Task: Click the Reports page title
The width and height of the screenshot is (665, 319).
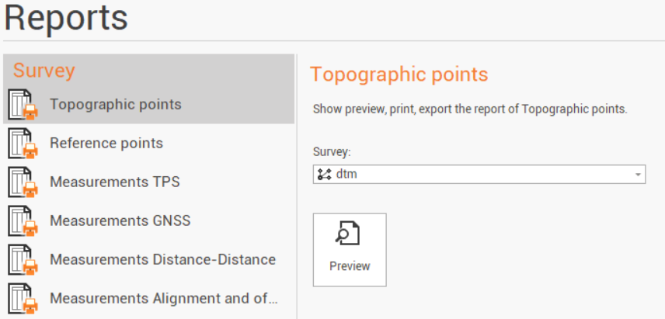Action: click(66, 19)
